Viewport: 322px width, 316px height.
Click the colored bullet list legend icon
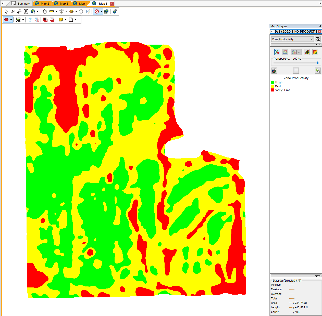[x=296, y=71]
